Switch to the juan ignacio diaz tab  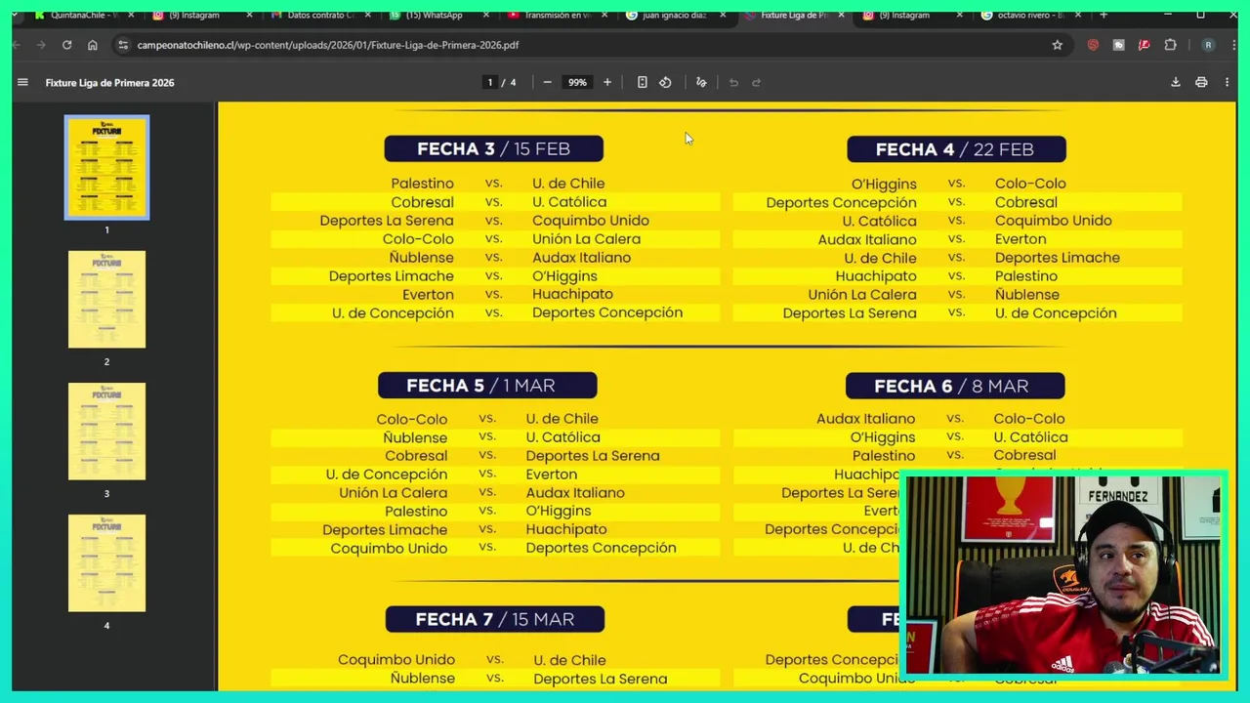click(x=675, y=15)
